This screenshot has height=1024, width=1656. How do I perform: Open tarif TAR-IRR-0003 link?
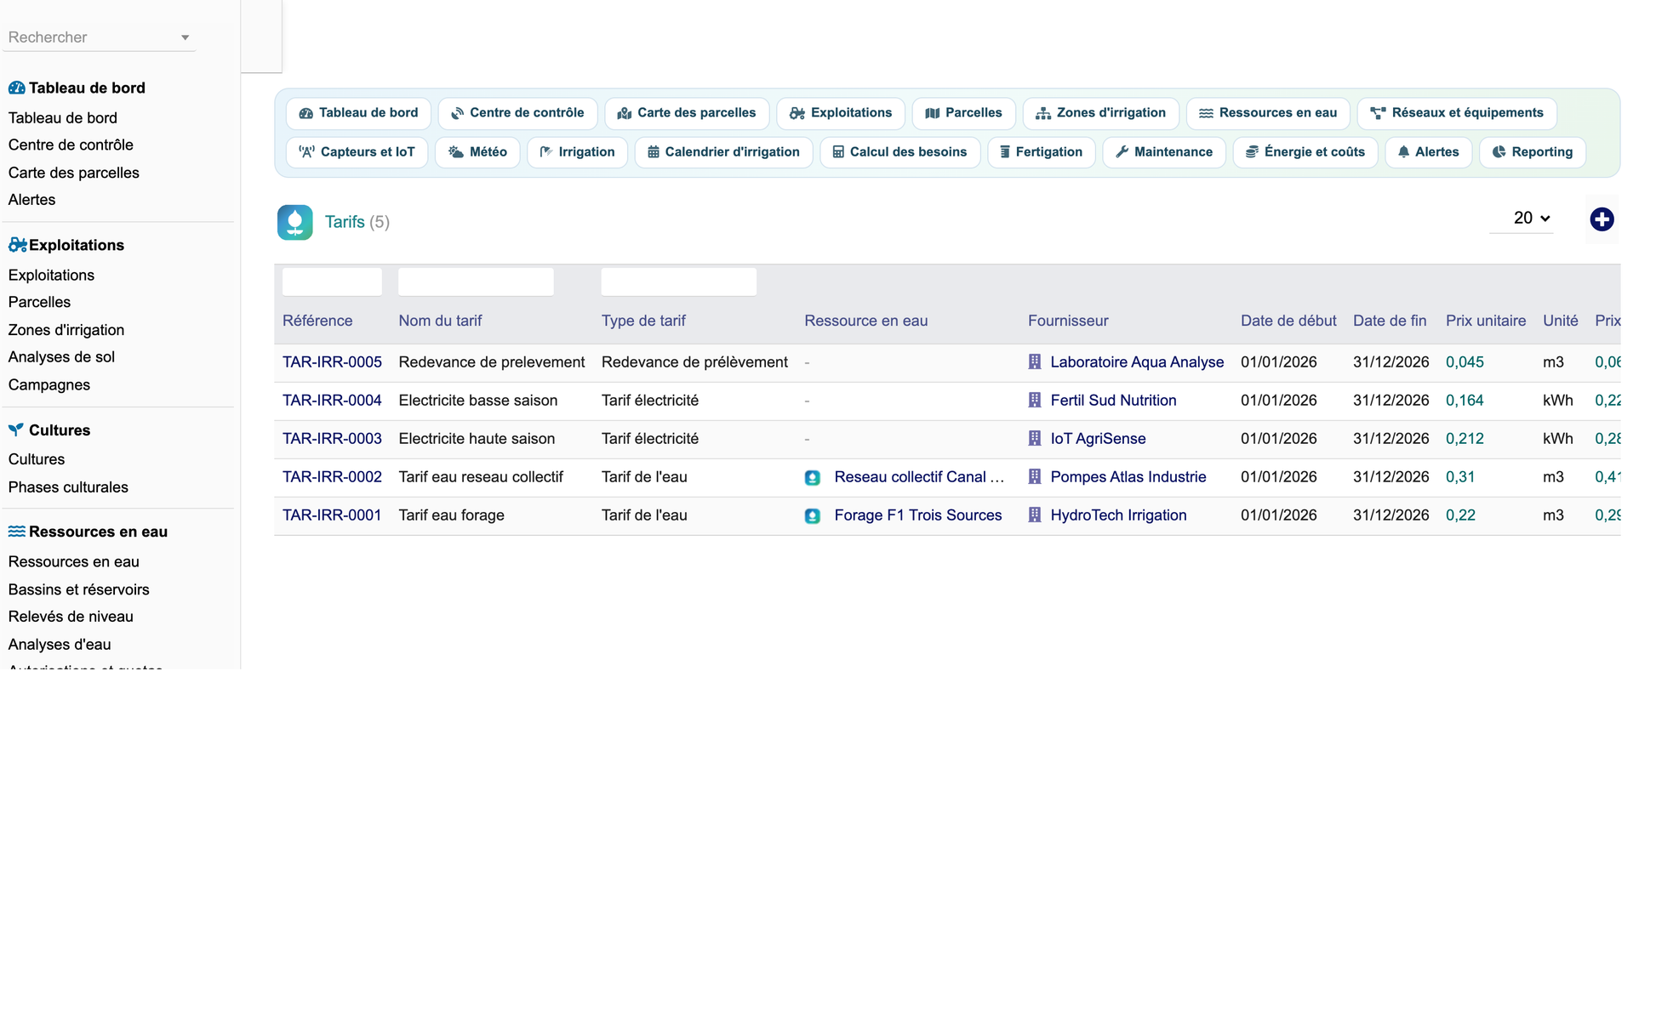332,439
